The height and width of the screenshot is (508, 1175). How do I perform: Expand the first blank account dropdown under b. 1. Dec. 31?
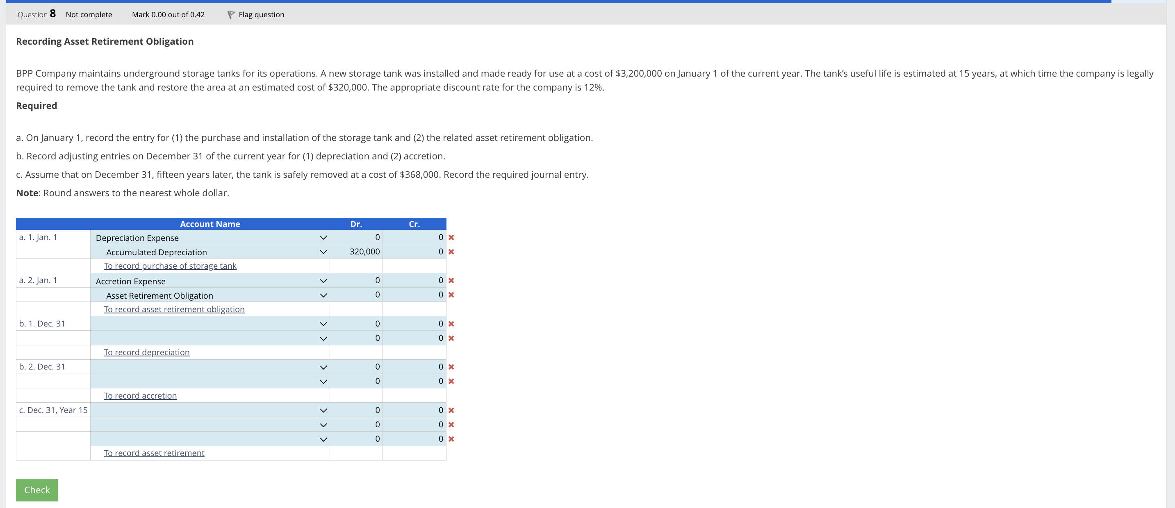coord(323,324)
